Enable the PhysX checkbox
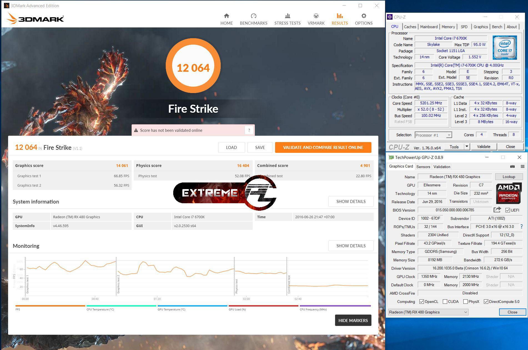528x350 pixels. pyautogui.click(x=466, y=302)
